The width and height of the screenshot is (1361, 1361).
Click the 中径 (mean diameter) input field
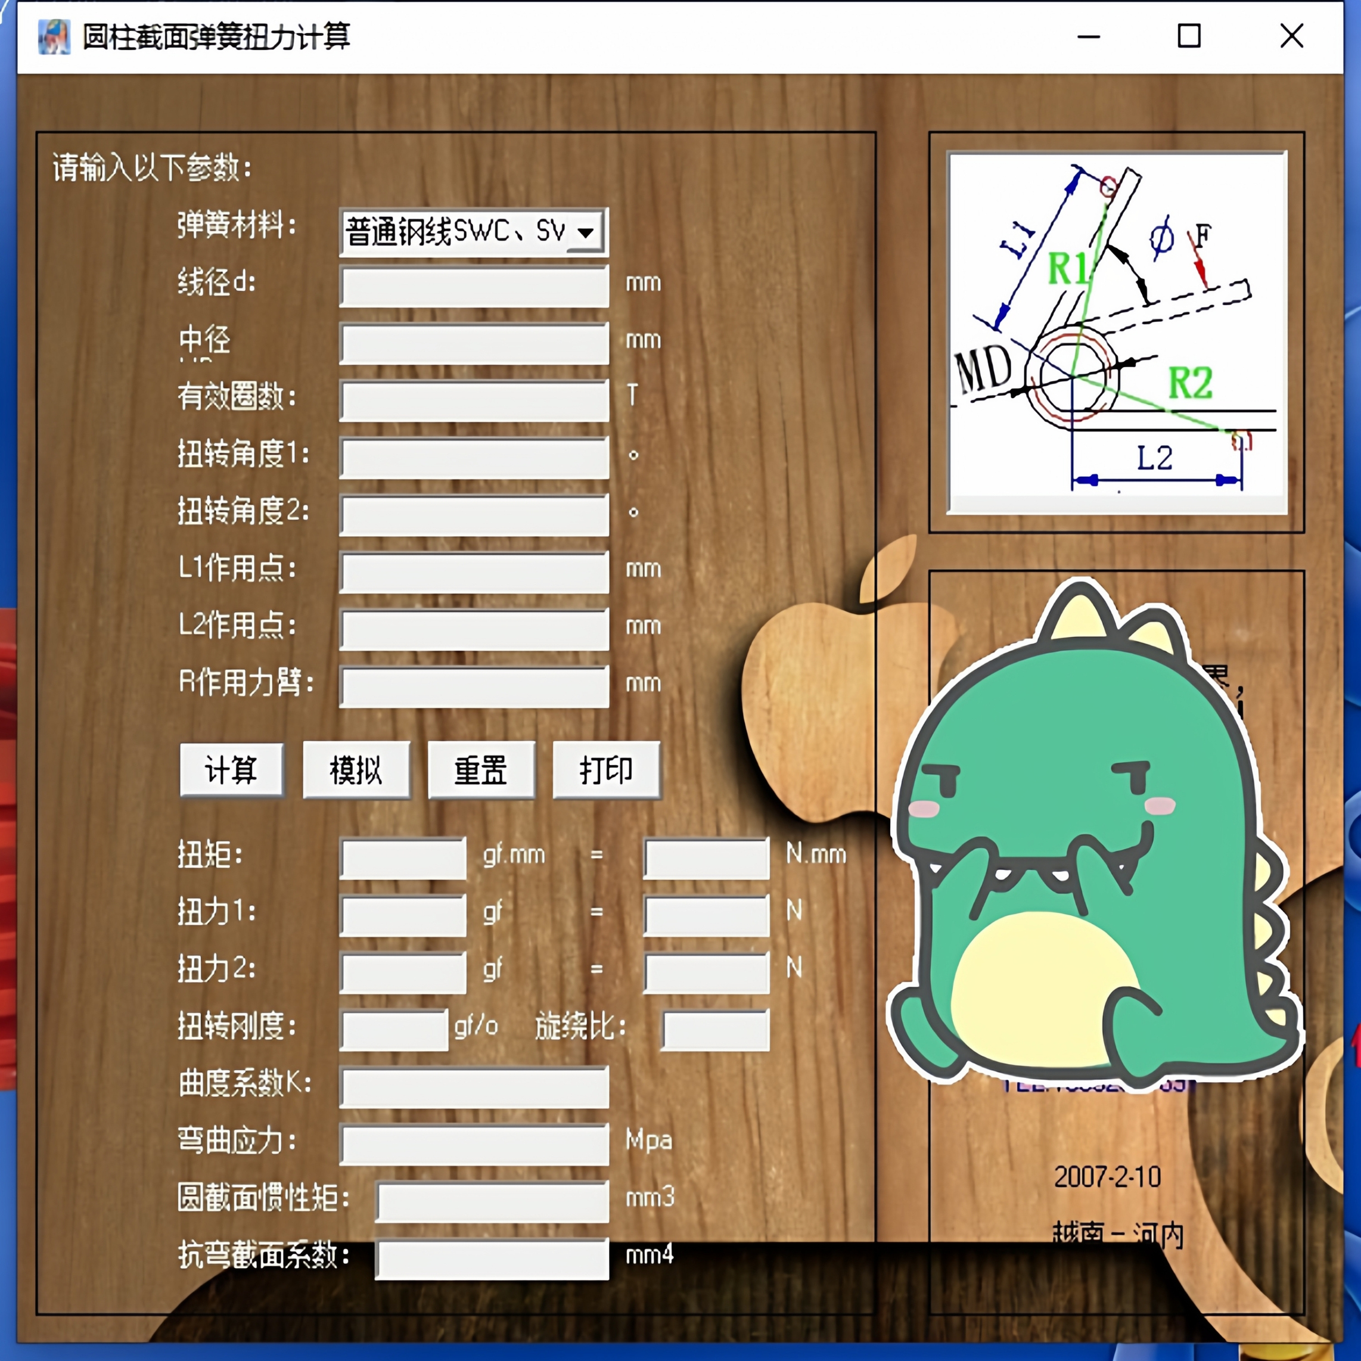473,343
